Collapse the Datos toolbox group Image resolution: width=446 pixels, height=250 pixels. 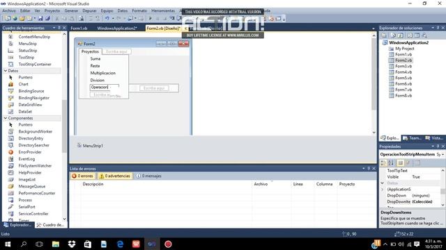click(x=6, y=71)
